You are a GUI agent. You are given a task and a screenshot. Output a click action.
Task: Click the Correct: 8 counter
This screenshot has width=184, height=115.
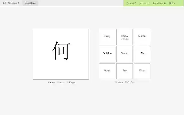[x=131, y=3]
